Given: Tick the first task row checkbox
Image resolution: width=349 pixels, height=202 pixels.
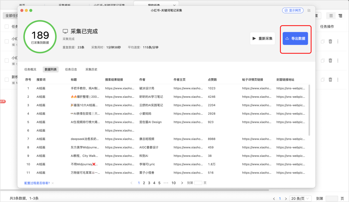Looking at the screenshot, I should [7, 41].
